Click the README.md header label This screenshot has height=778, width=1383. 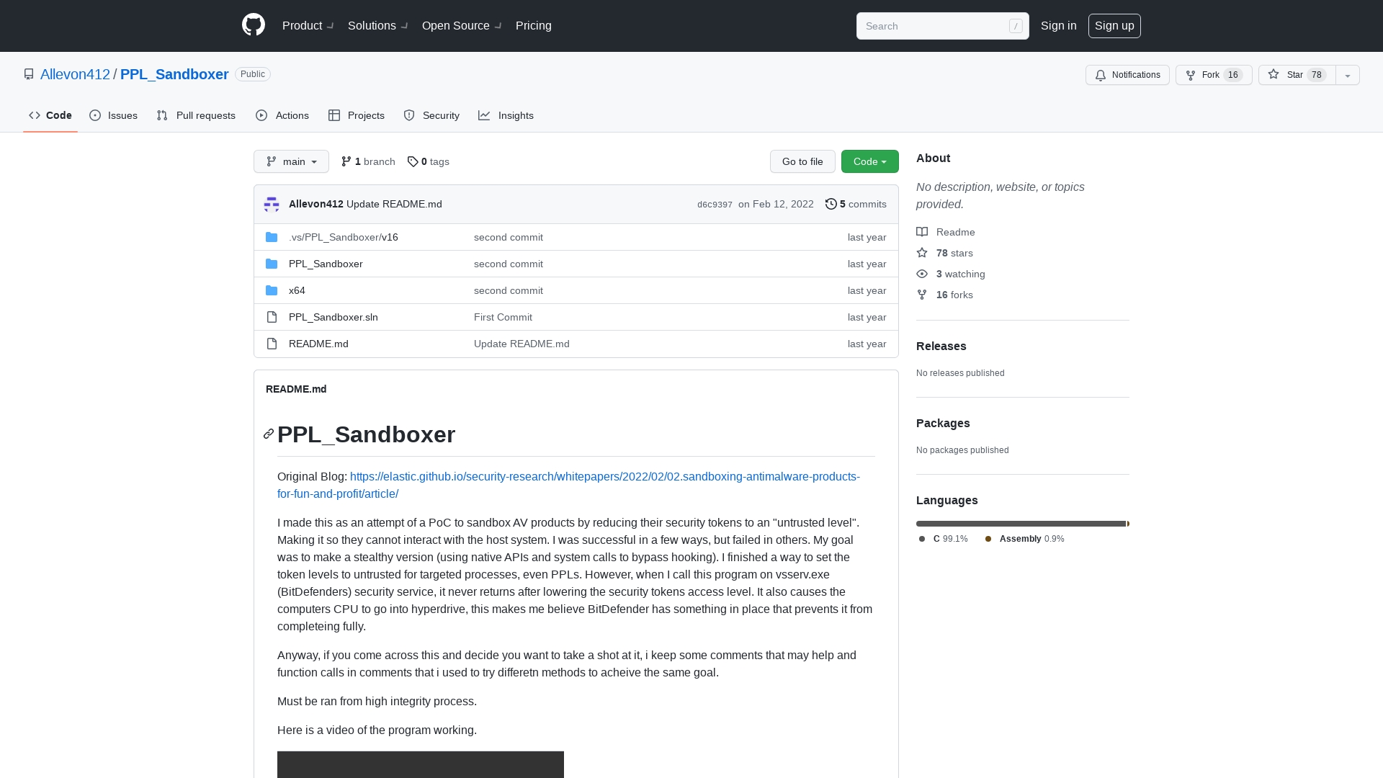[x=296, y=389]
